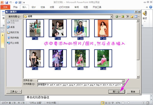Open the 设计 ribbon tab
The width and height of the screenshot is (153, 105).
pos(34,7)
